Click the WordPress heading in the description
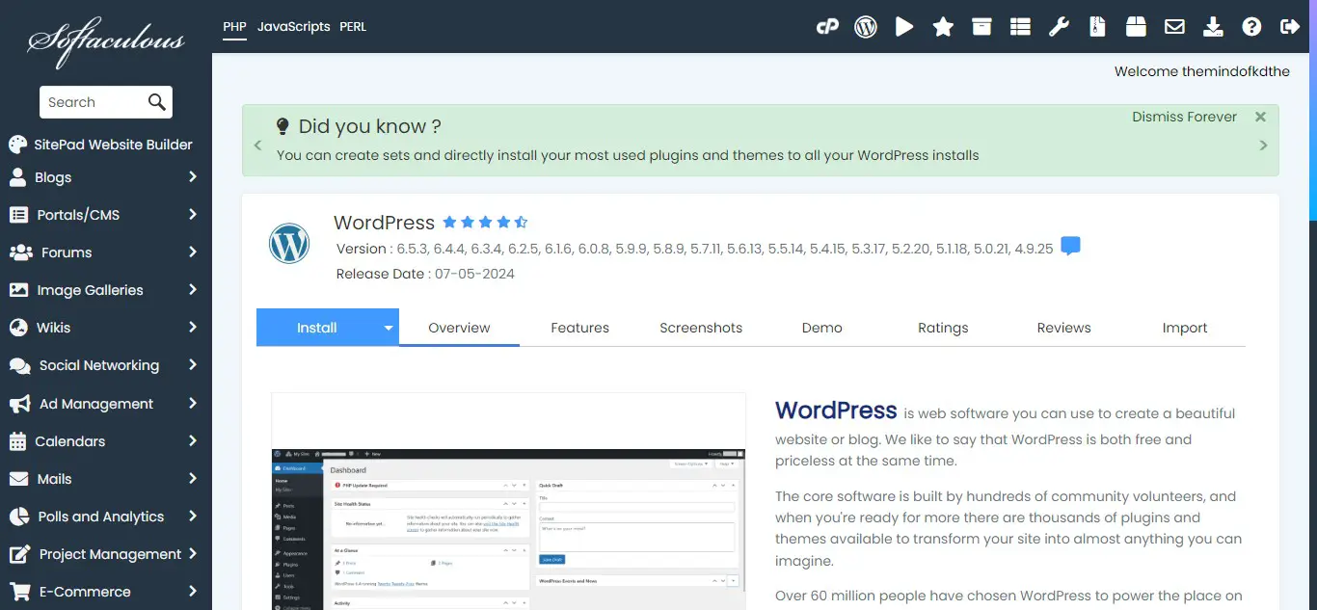This screenshot has height=610, width=1317. 836,411
